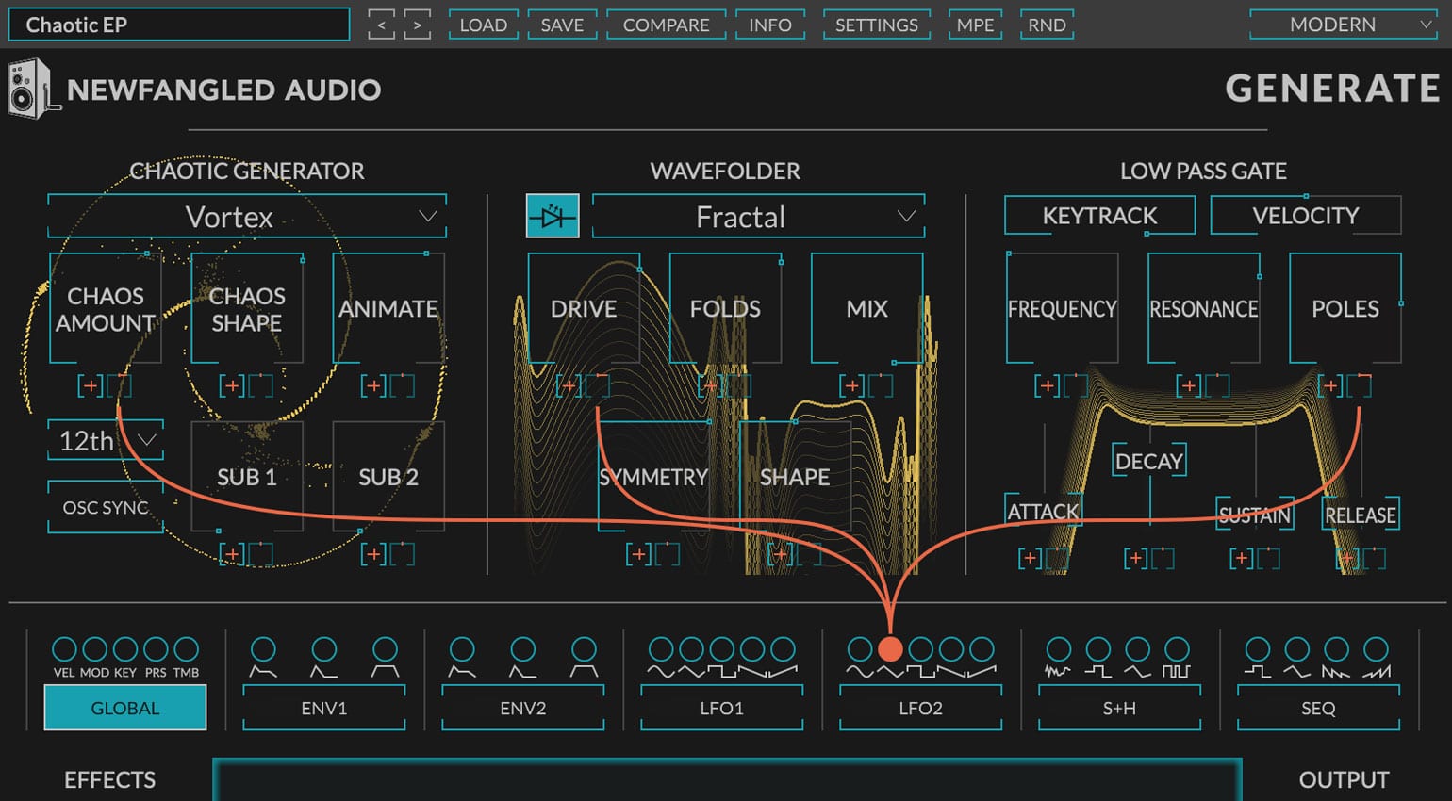Click the orange modulation amount dot above LFO2
Screen dimensions: 1452x801
coord(890,648)
